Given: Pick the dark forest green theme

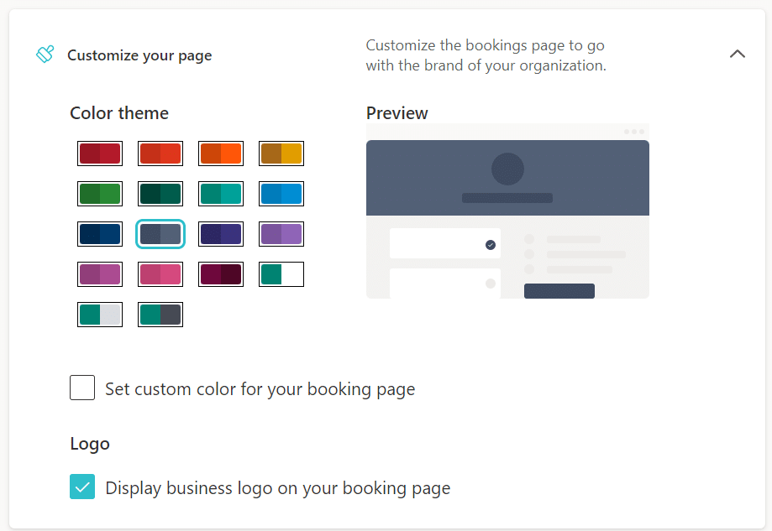Looking at the screenshot, I should pyautogui.click(x=160, y=194).
